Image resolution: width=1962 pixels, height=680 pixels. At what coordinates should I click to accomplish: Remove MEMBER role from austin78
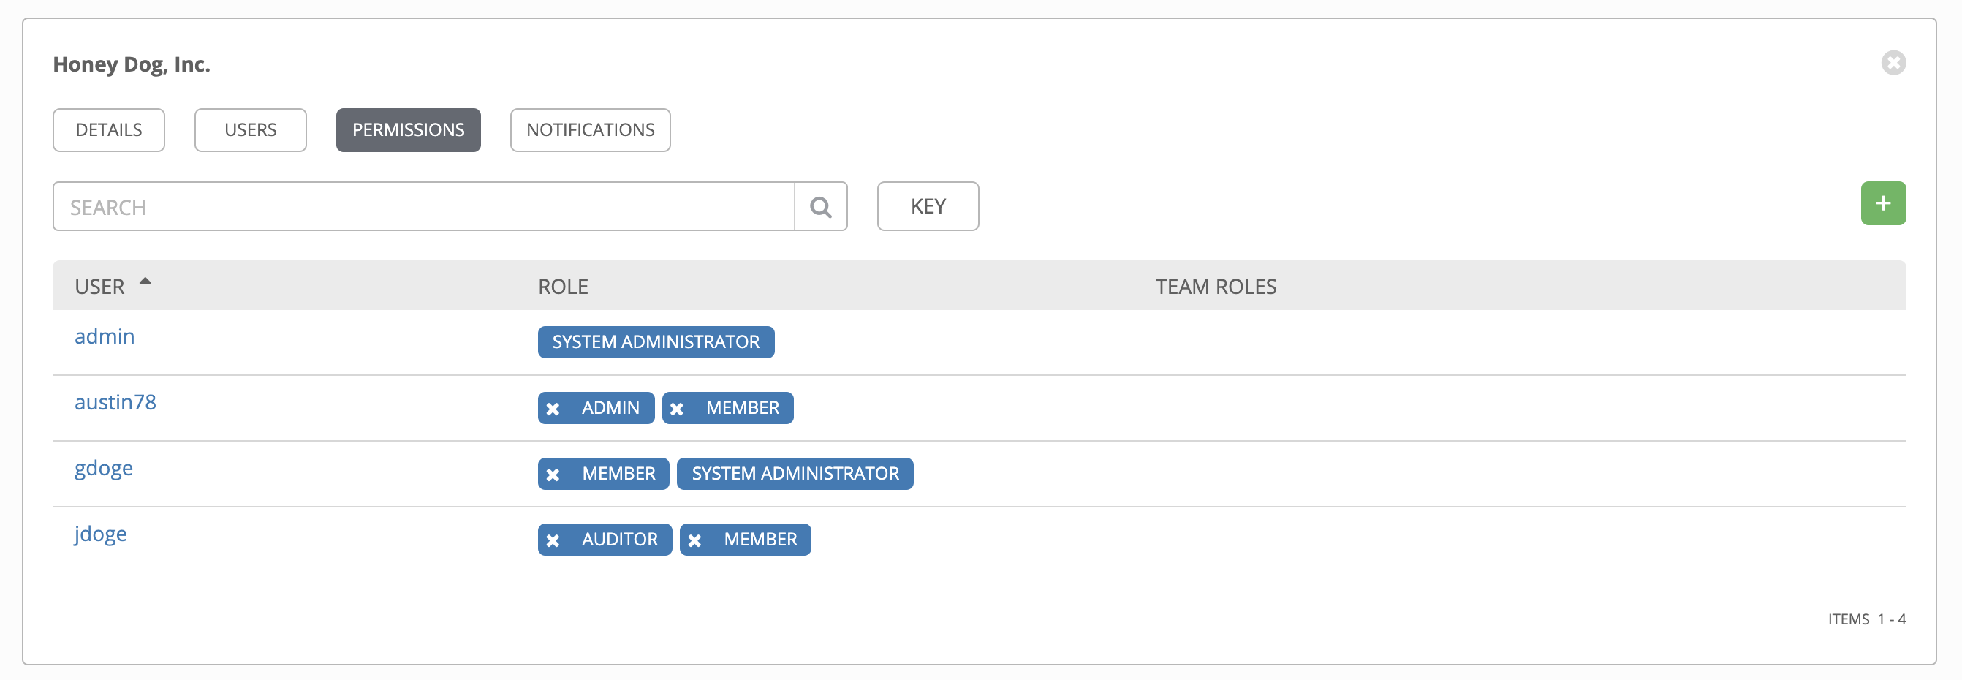pyautogui.click(x=676, y=409)
